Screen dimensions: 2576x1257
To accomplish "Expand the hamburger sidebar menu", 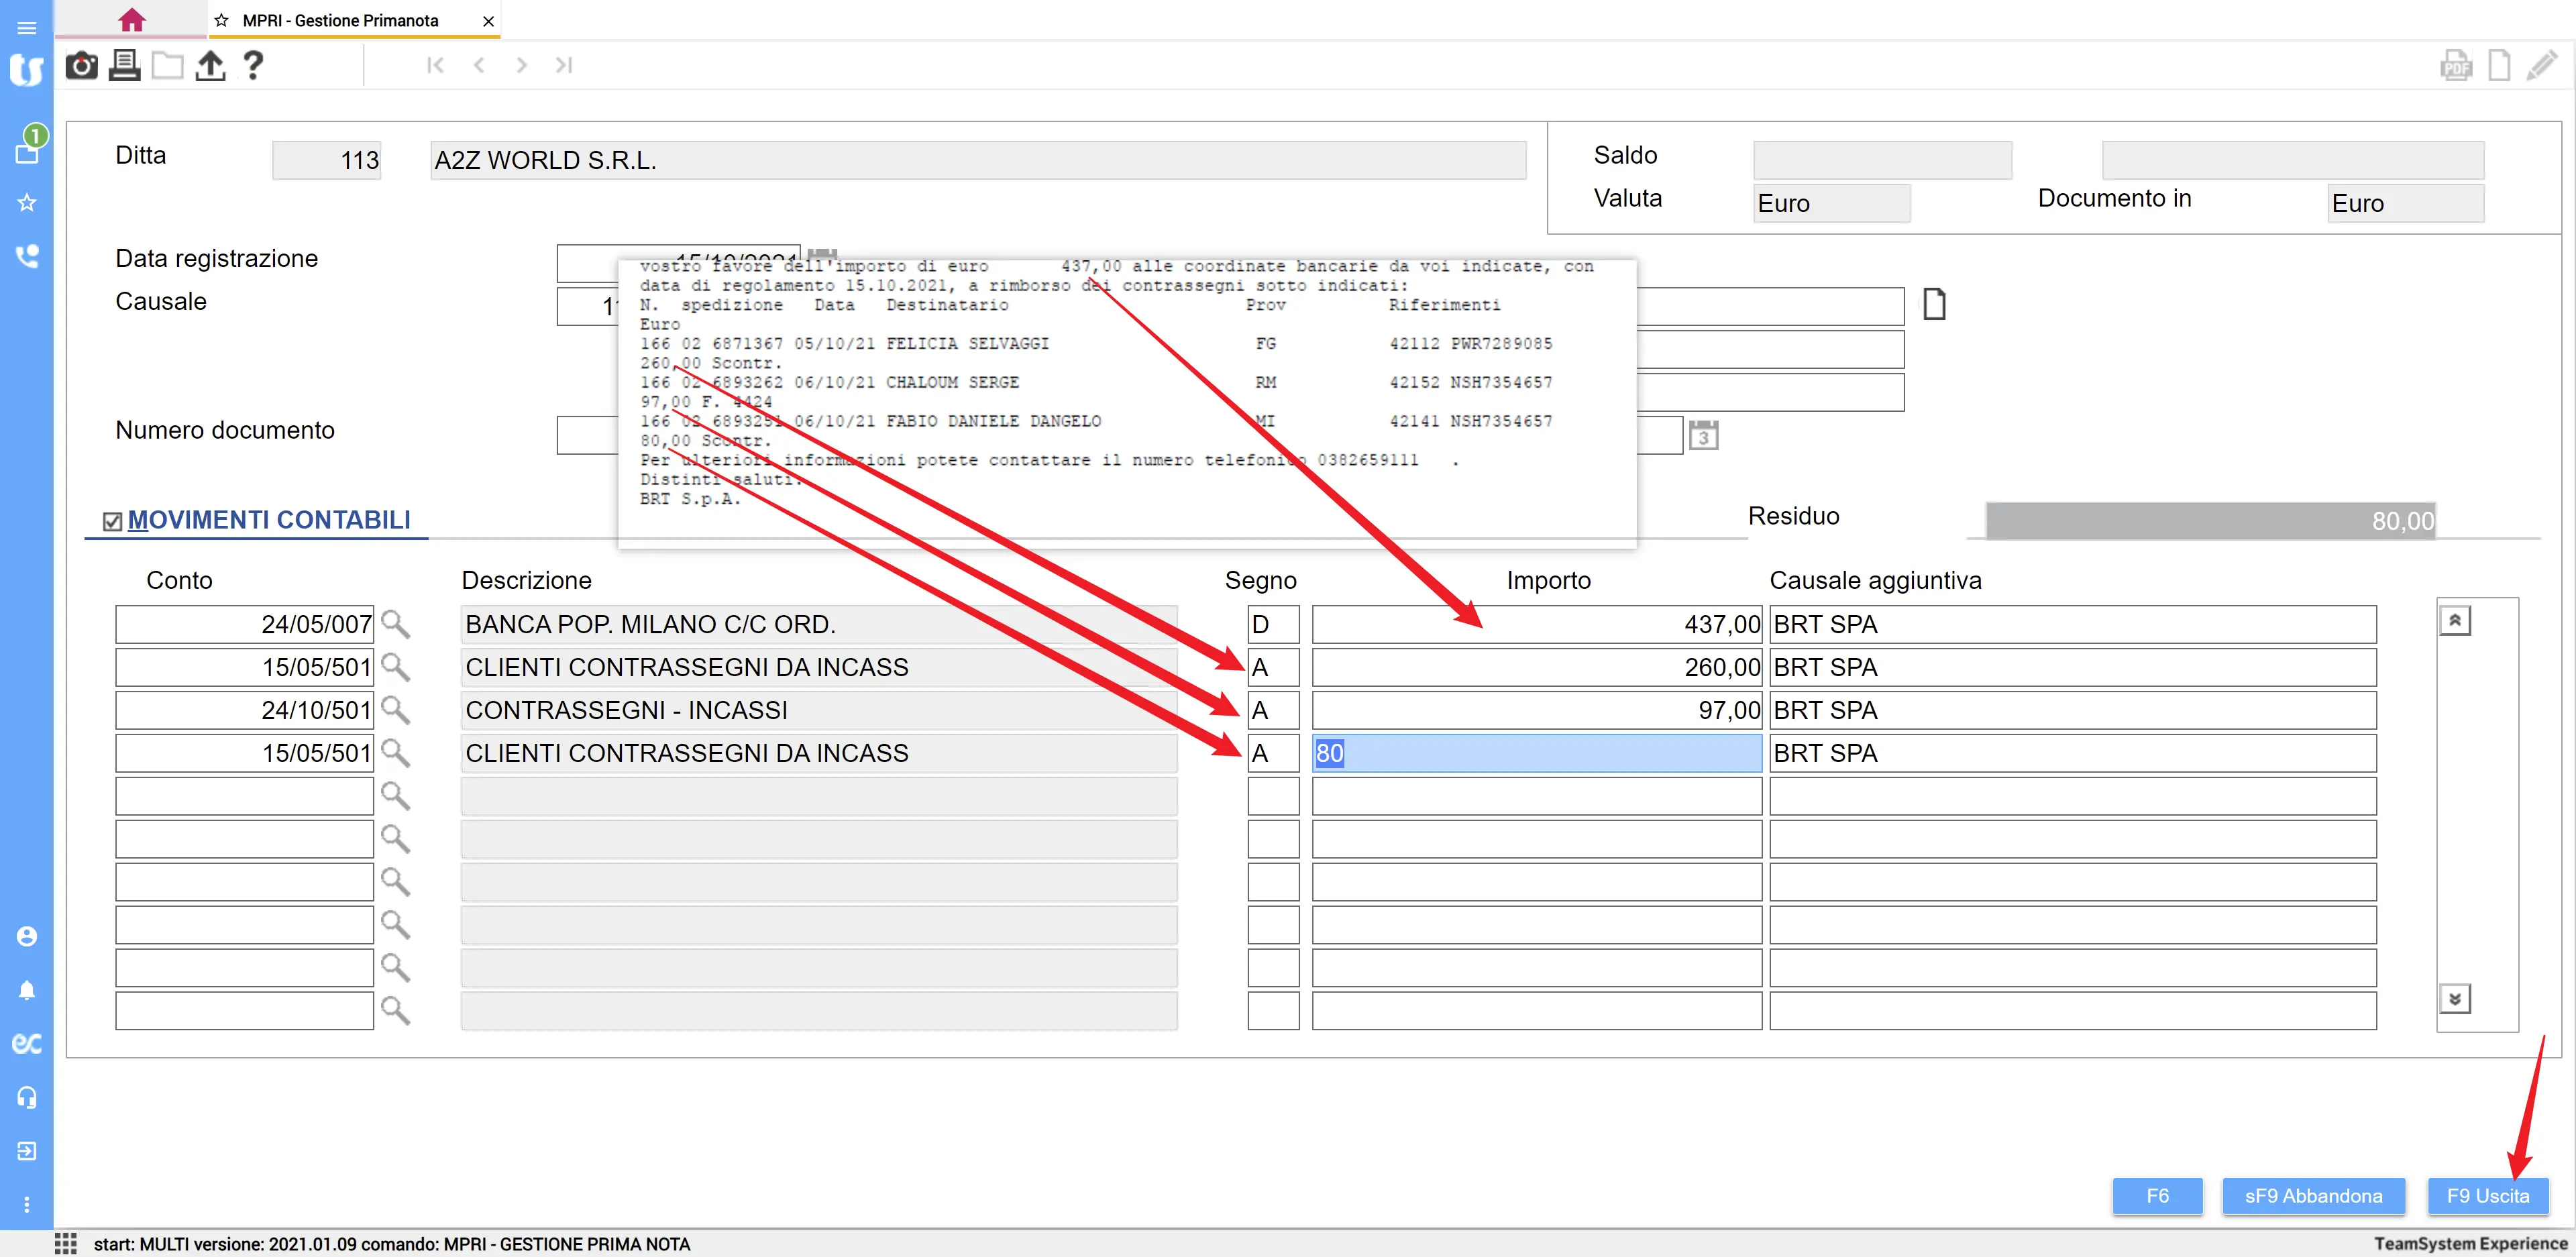I will point(27,27).
